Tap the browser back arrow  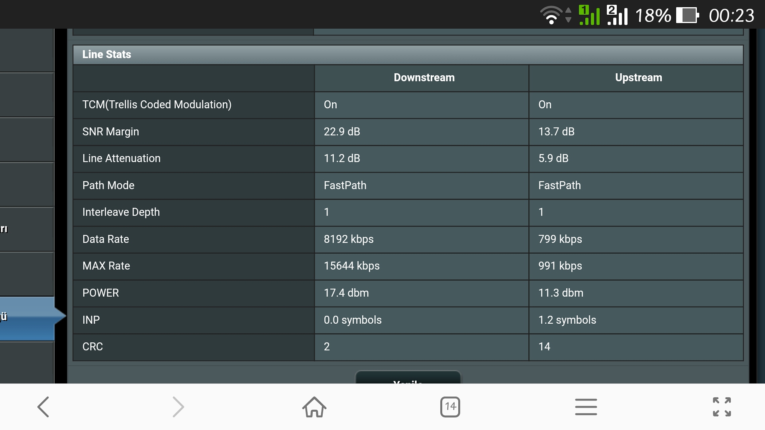(x=43, y=407)
